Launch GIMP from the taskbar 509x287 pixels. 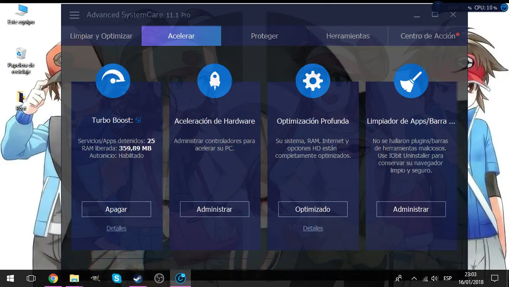(96, 278)
